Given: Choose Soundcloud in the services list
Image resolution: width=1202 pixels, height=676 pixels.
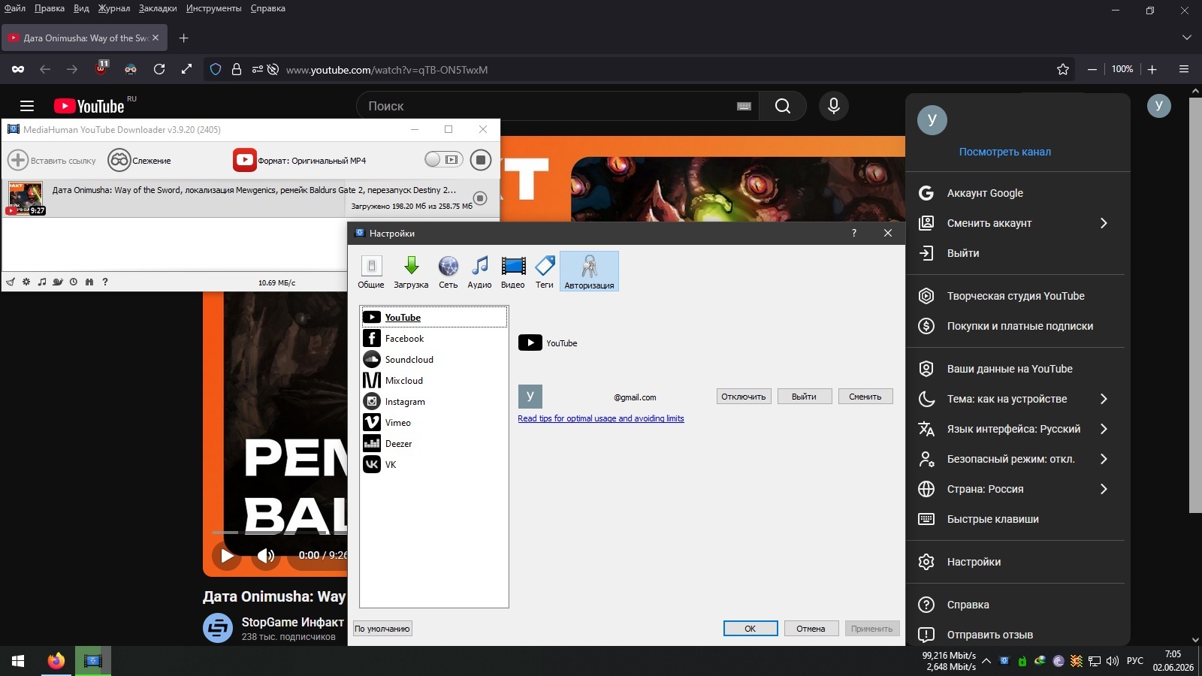Looking at the screenshot, I should [x=434, y=360].
